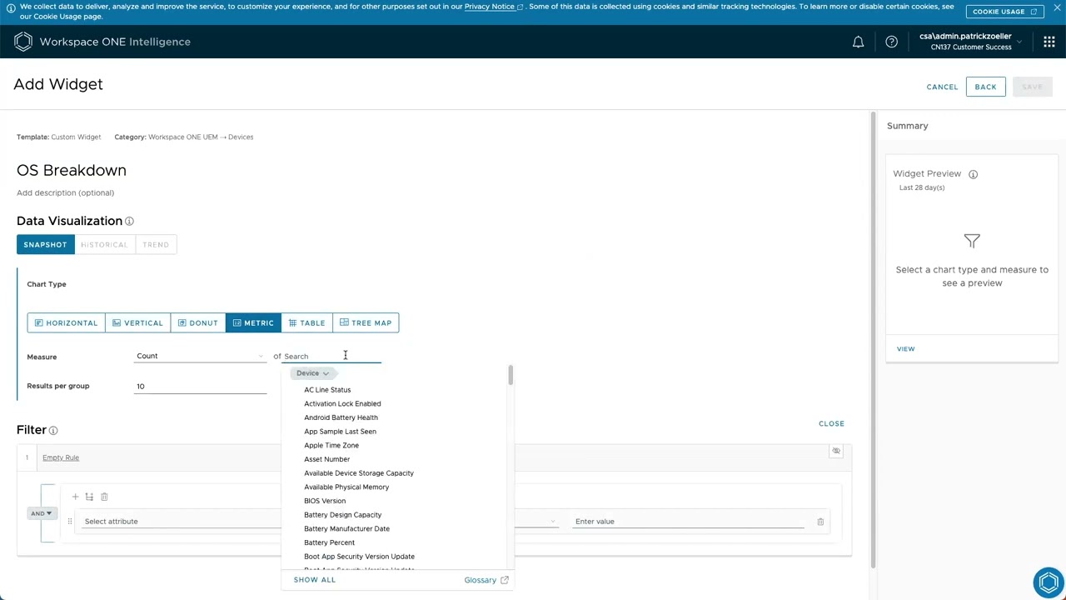Image resolution: width=1066 pixels, height=600 pixels.
Task: Select the Snapshot visualization
Action: [45, 244]
